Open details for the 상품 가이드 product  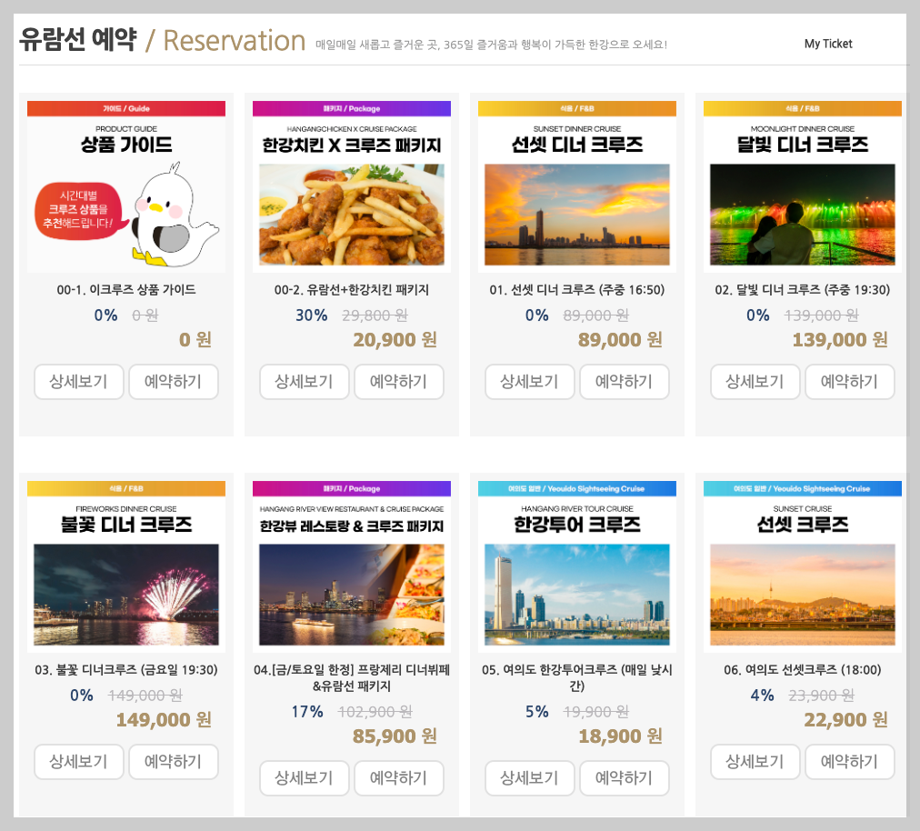[x=79, y=382]
